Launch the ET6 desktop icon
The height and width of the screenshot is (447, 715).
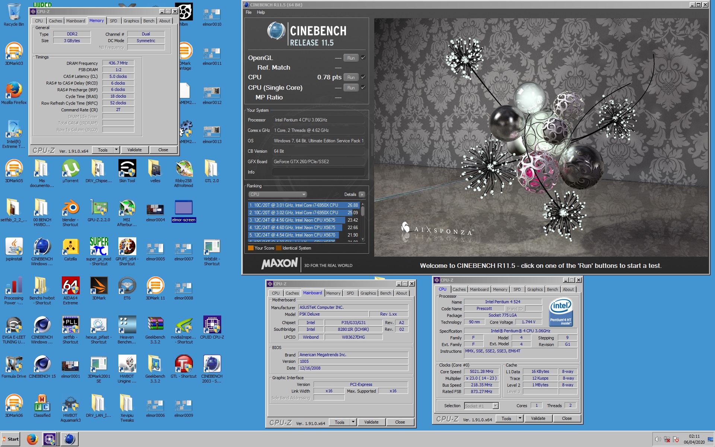127,289
